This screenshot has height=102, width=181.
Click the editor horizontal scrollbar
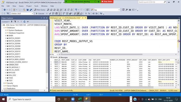point(101,54)
